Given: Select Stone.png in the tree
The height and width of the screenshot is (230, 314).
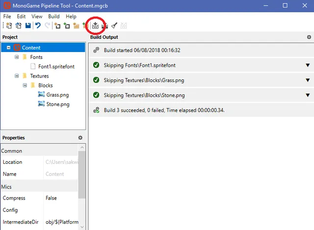Looking at the screenshot, I should point(58,104).
